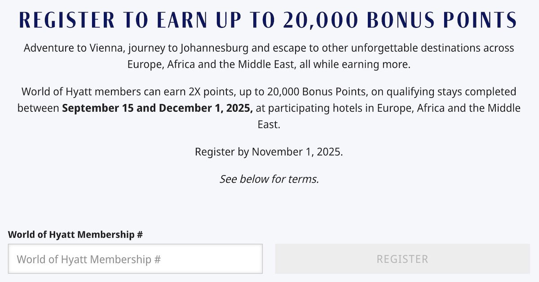Image resolution: width=539 pixels, height=282 pixels.
Task: Click the 'Register by November 1, 2025.' line
Action: tap(269, 152)
